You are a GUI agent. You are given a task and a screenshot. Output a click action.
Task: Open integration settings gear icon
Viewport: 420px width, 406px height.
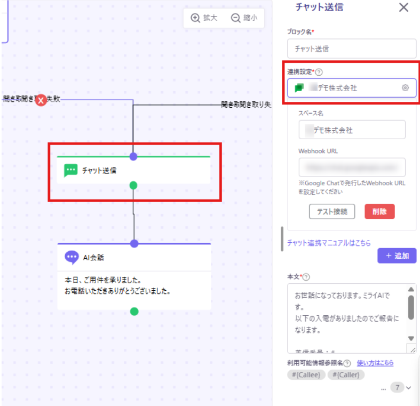click(x=405, y=88)
